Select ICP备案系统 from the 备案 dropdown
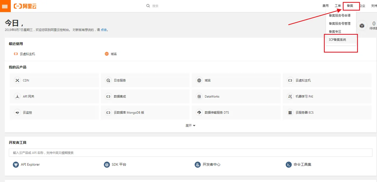The image size is (377, 182). [337, 39]
